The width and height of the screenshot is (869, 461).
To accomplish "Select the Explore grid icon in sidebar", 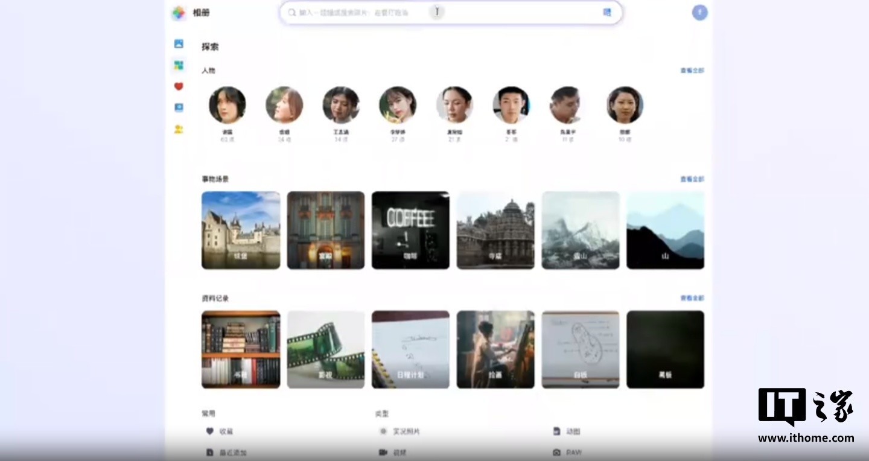I will pyautogui.click(x=179, y=65).
